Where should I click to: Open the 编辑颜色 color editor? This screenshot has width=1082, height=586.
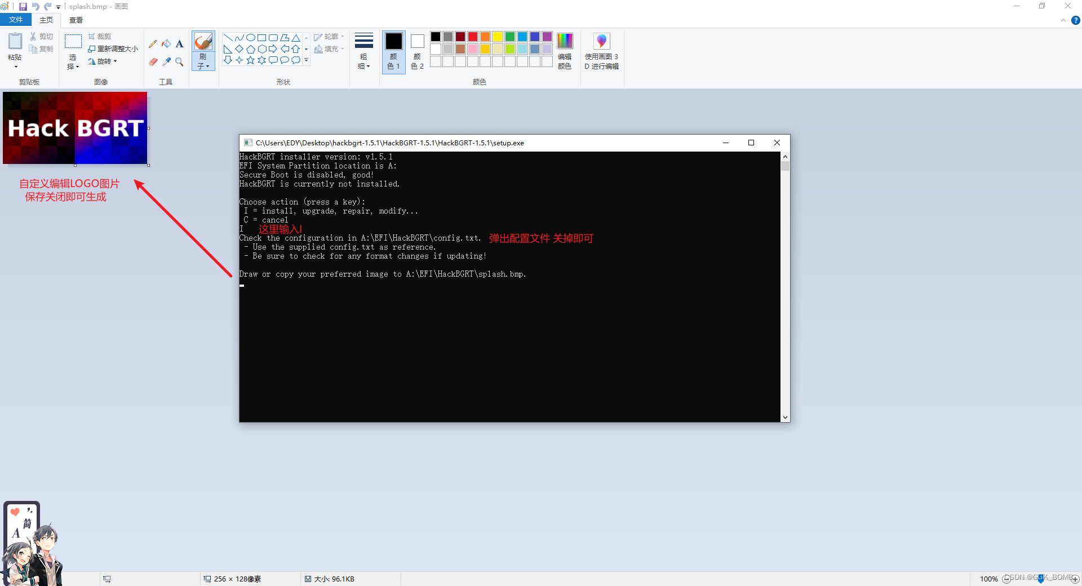[x=564, y=50]
